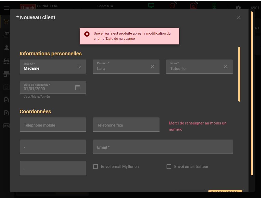Open the receipt sidebar icon
Screen dimensions: 261x198
[6, 35]
